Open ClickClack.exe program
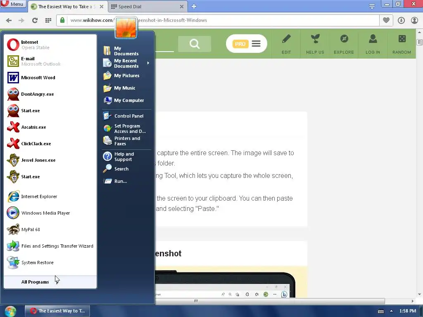Image resolution: width=423 pixels, height=317 pixels. click(x=50, y=144)
